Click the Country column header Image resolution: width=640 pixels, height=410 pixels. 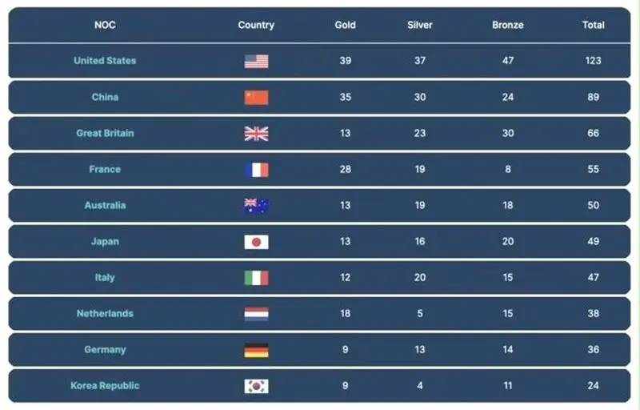click(x=256, y=25)
